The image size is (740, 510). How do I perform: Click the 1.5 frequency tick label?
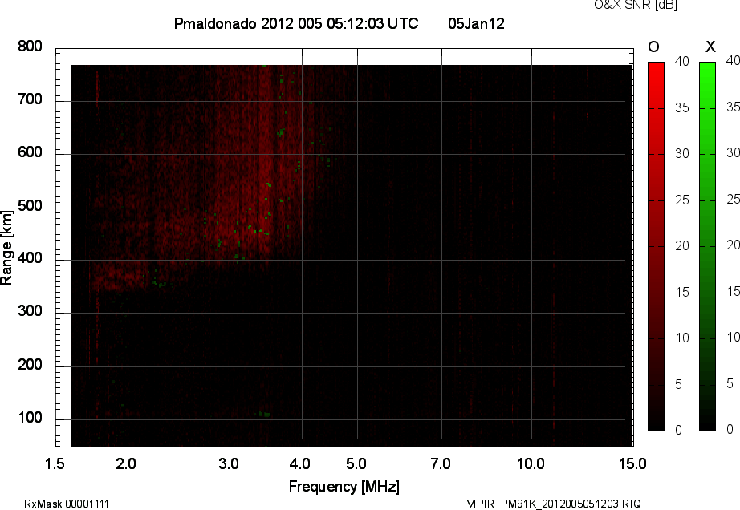click(55, 463)
